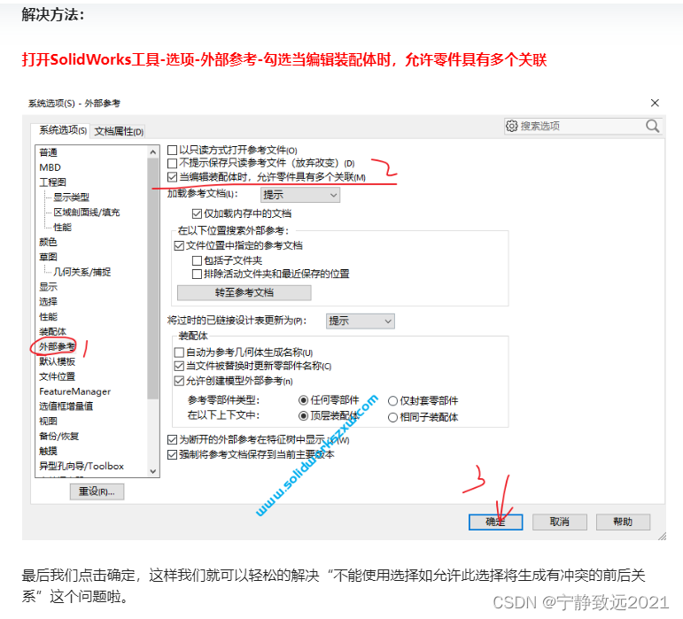Select 异型孔向导/Toolbox item
This screenshot has width=683, height=619.
(81, 466)
